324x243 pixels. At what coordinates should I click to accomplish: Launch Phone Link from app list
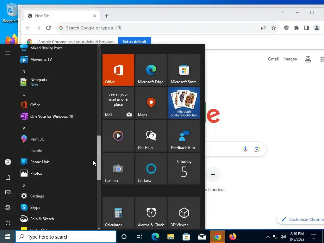click(x=58, y=162)
